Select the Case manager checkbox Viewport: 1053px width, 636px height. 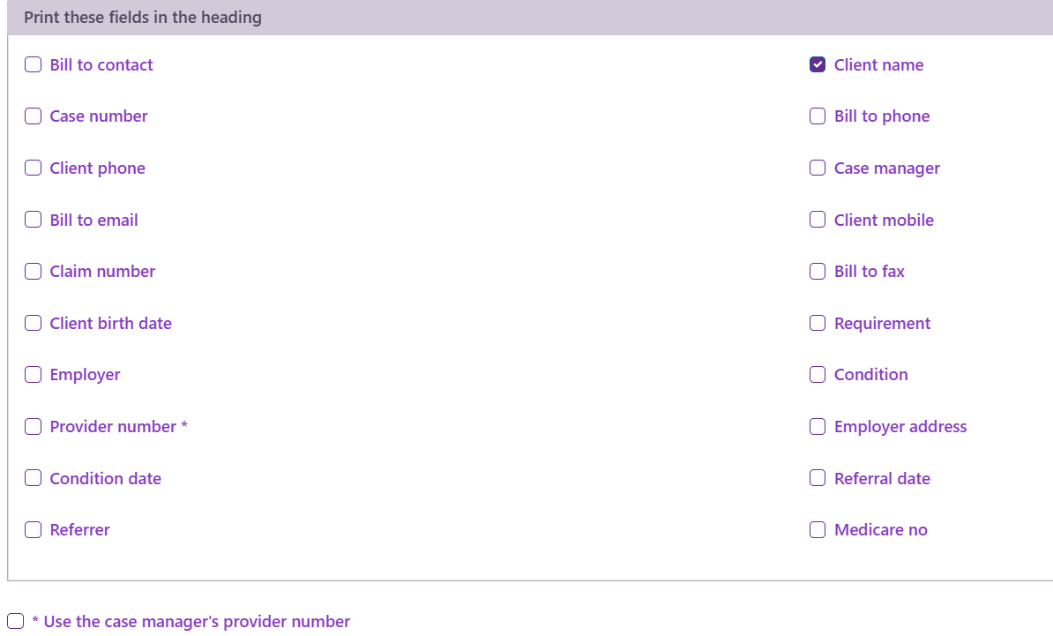click(818, 168)
